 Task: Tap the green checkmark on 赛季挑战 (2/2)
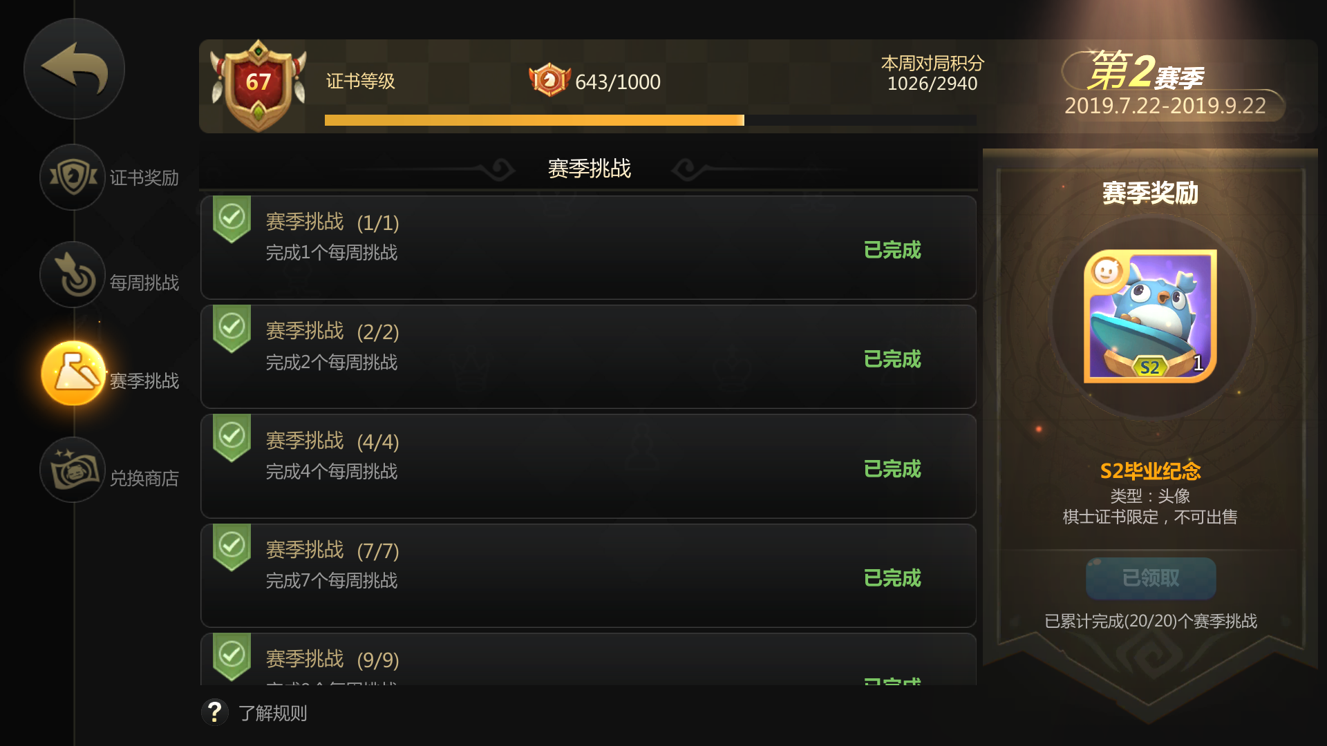point(232,327)
